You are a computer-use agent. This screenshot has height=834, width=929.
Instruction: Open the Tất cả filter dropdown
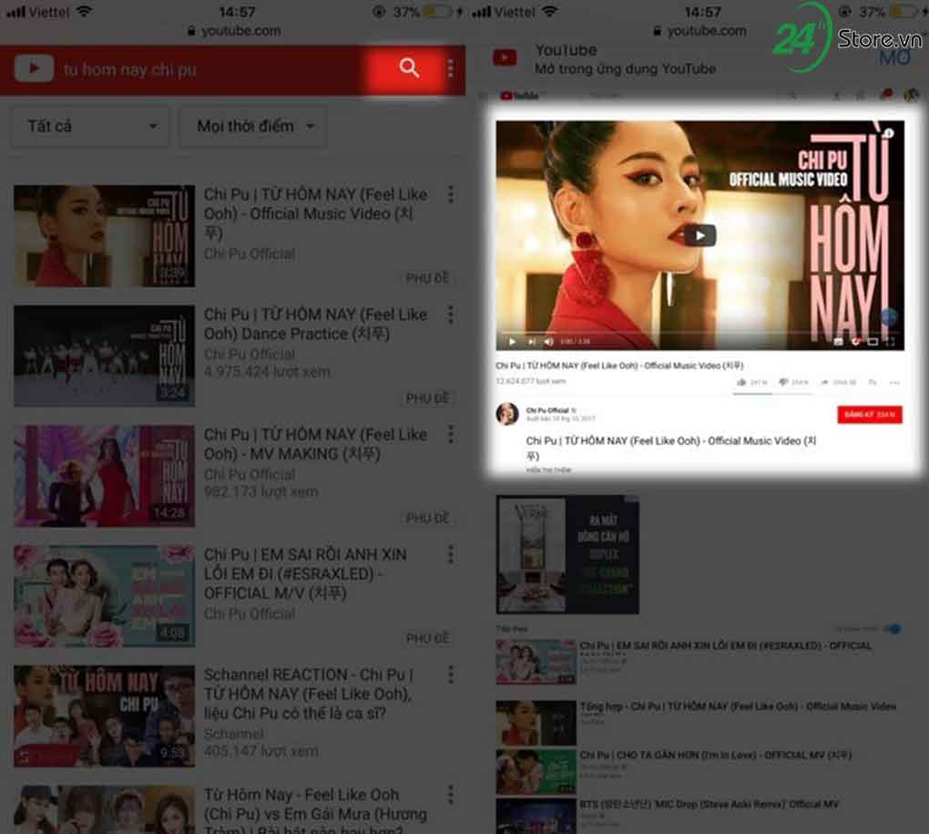(x=88, y=127)
